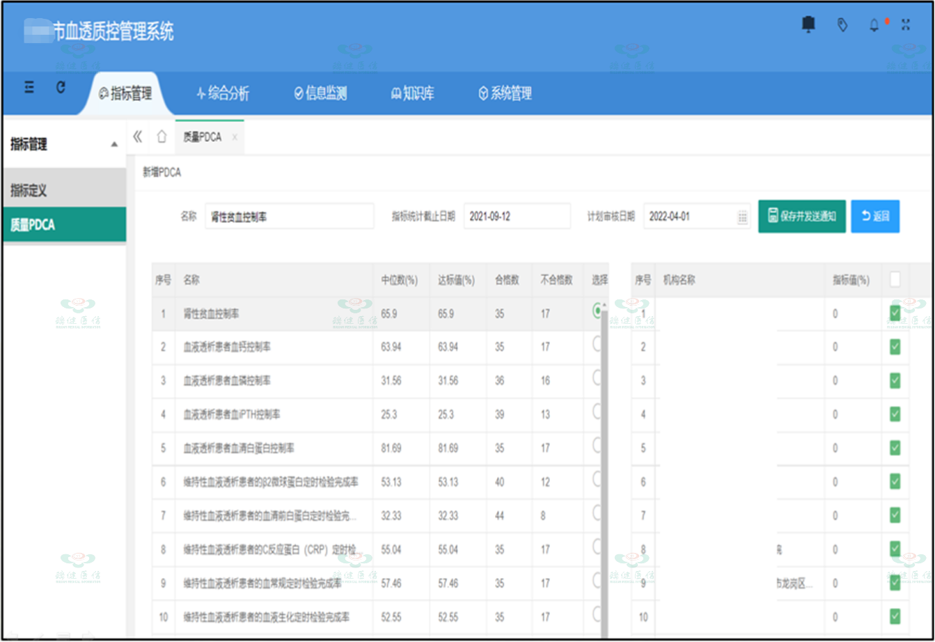This screenshot has width=935, height=642.
Task: Click 保存并发送通知 button
Action: pyautogui.click(x=802, y=217)
